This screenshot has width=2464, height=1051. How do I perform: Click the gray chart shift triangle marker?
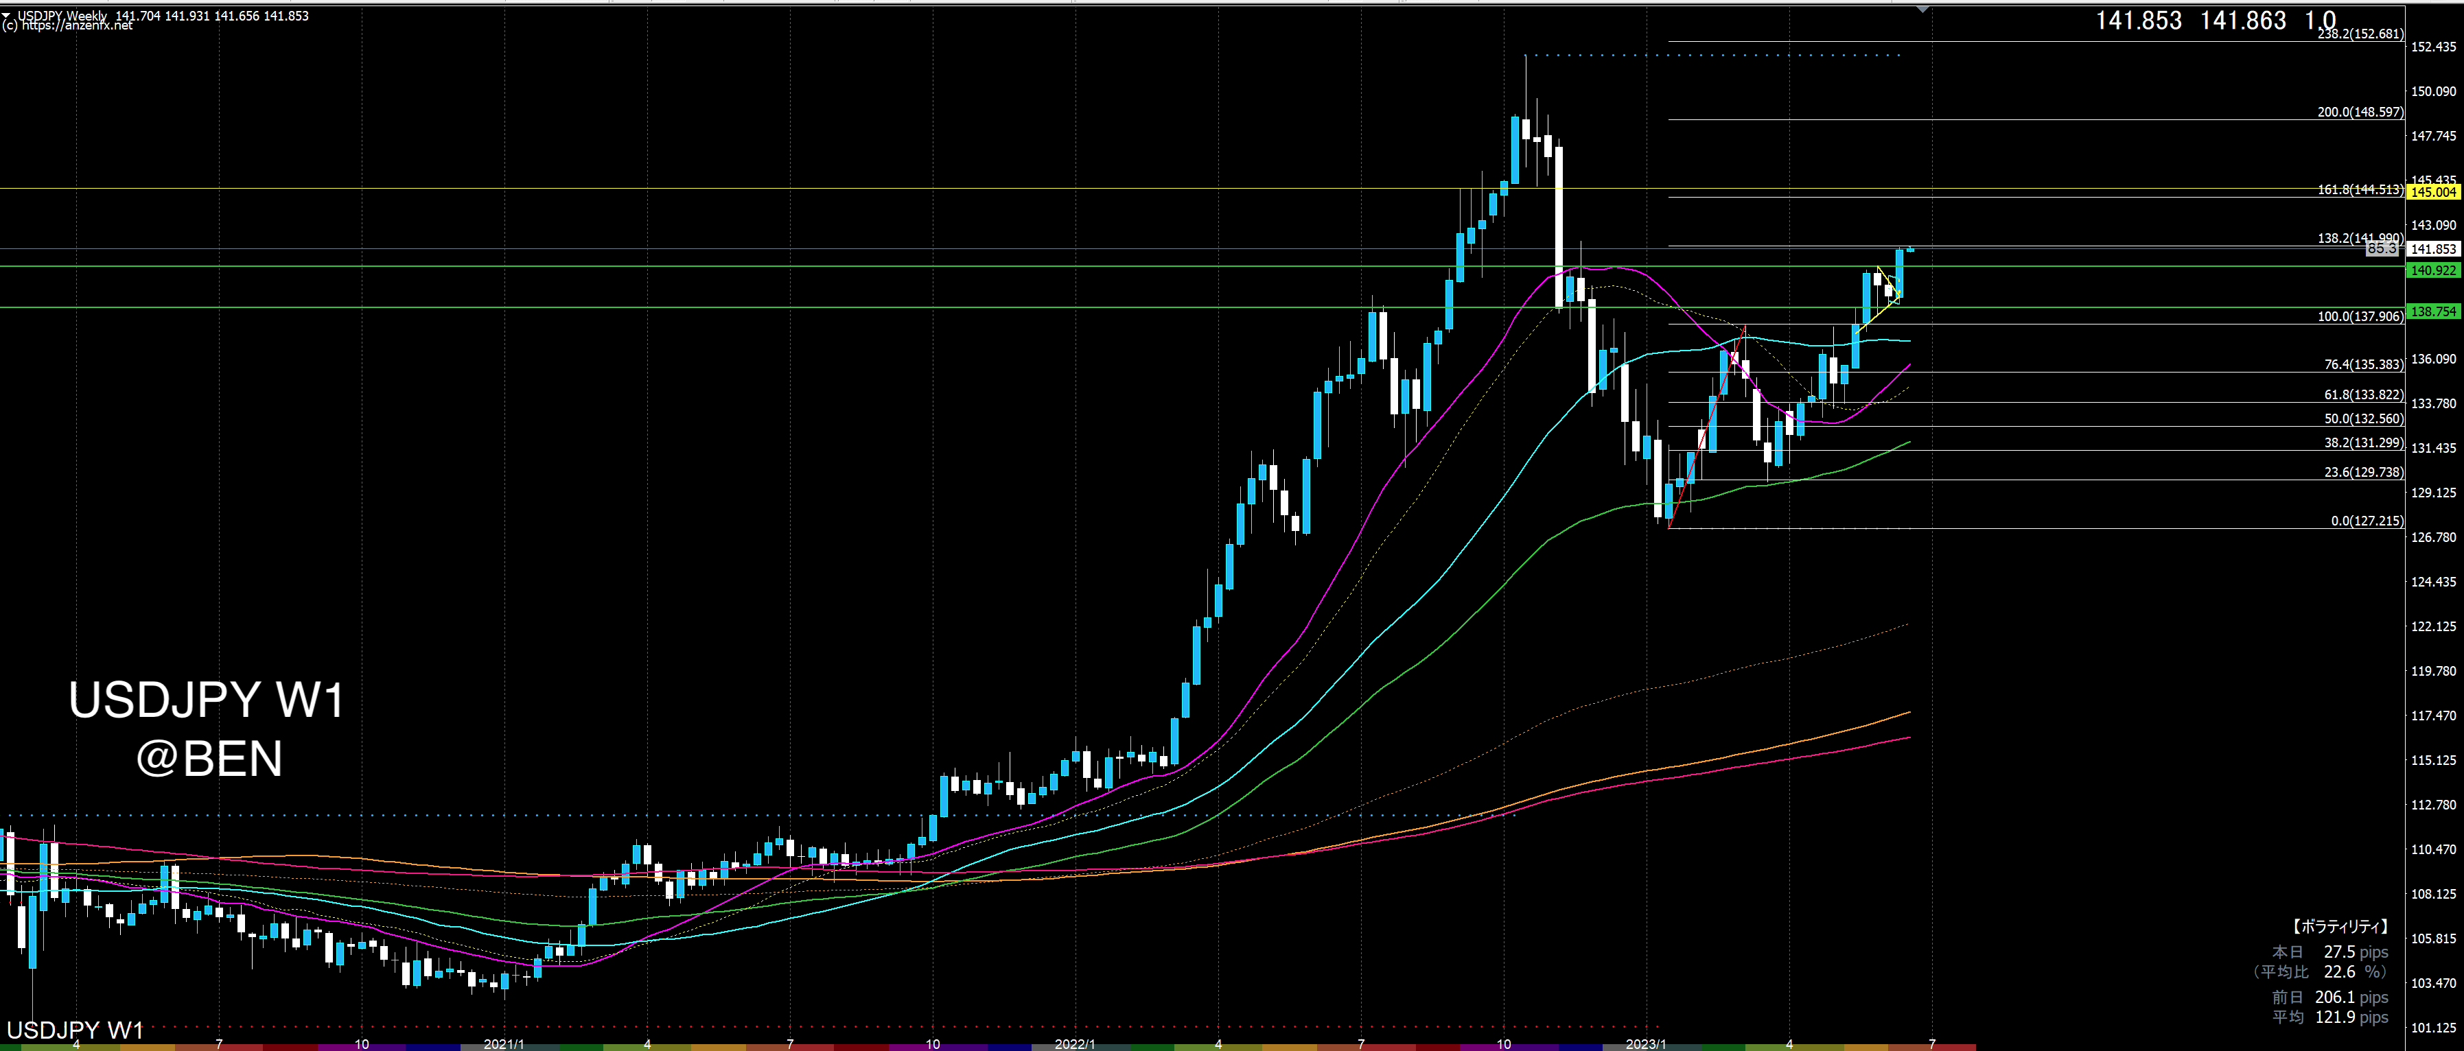point(1922,10)
